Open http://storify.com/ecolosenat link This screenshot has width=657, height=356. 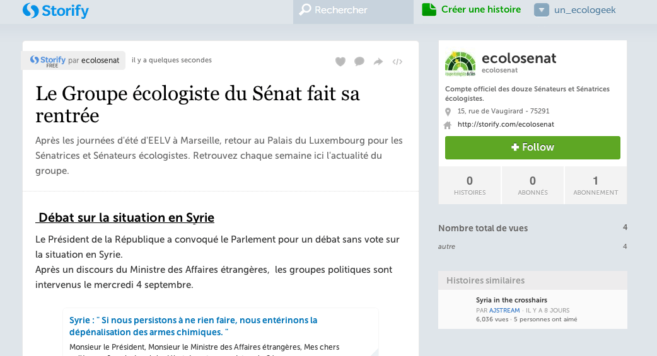coord(506,124)
